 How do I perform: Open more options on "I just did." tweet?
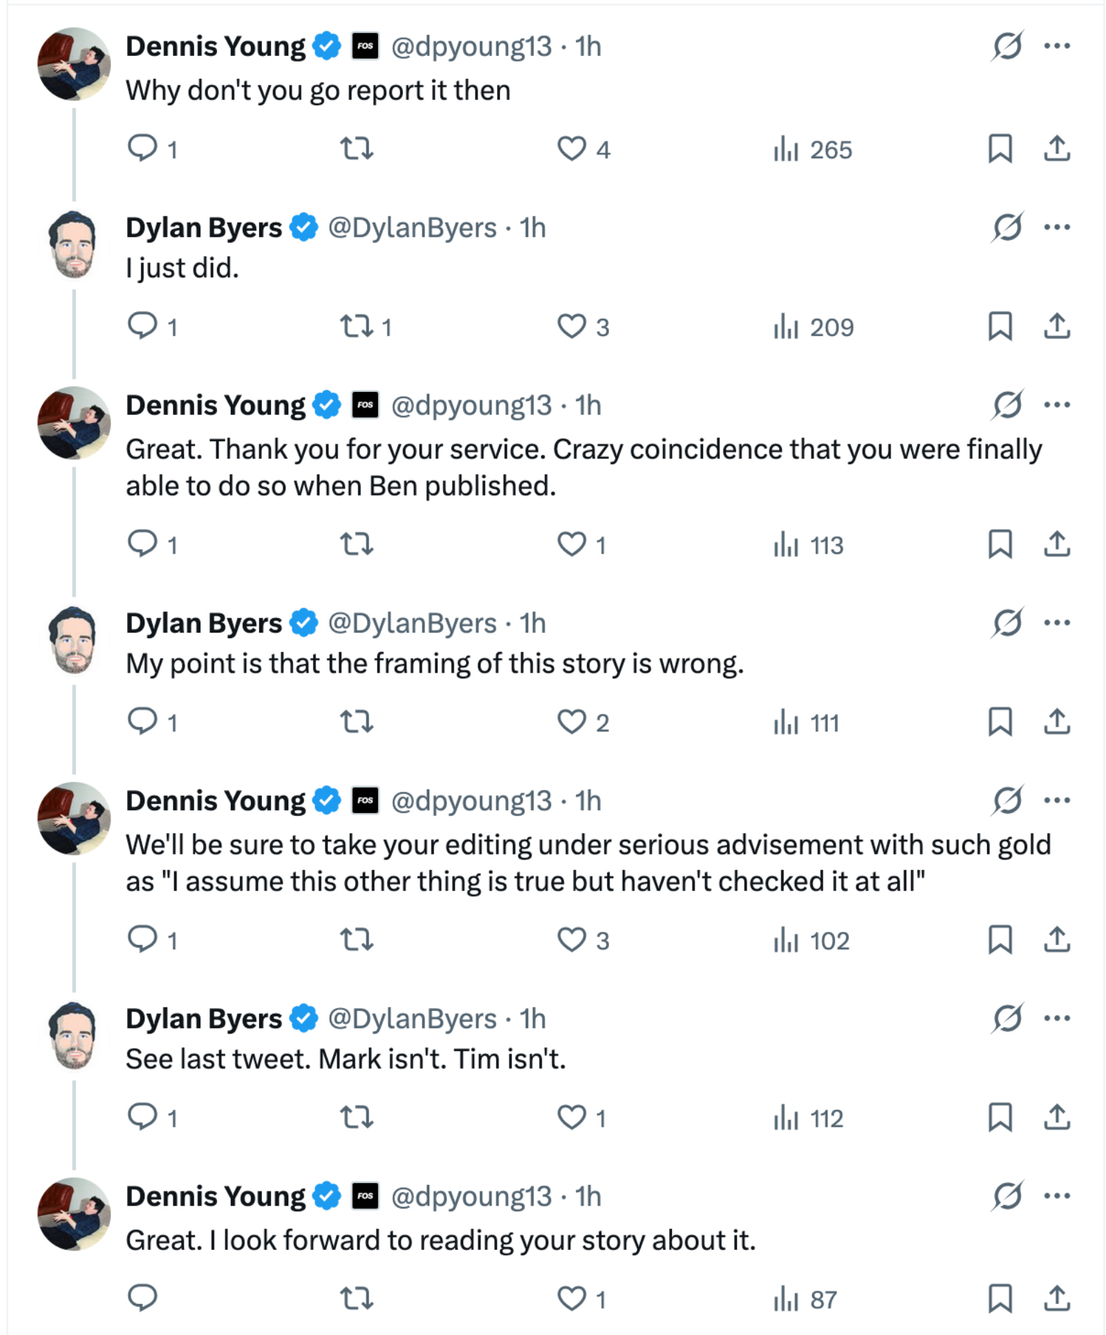click(x=1057, y=227)
